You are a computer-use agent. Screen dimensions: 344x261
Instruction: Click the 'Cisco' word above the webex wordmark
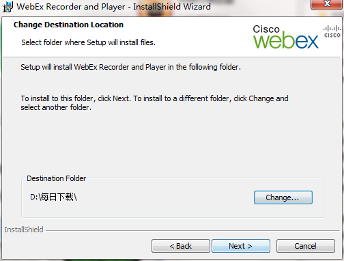[x=266, y=29]
